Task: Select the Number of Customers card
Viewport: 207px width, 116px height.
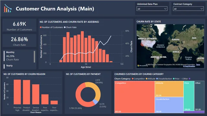Action: click(19, 25)
